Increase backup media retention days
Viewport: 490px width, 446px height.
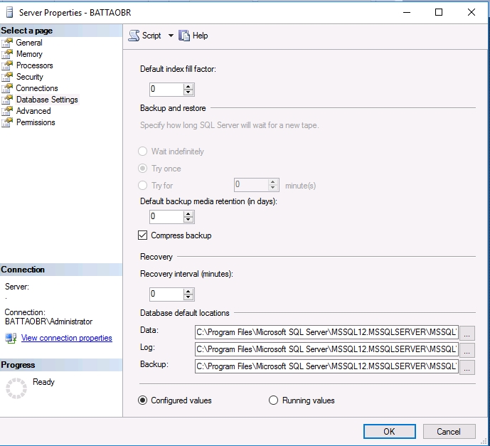click(188, 214)
